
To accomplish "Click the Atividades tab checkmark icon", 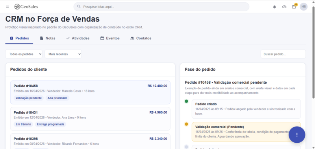I will (68, 38).
